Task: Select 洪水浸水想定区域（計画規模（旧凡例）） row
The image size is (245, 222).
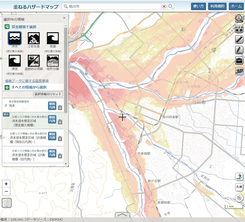Action: click(33, 155)
